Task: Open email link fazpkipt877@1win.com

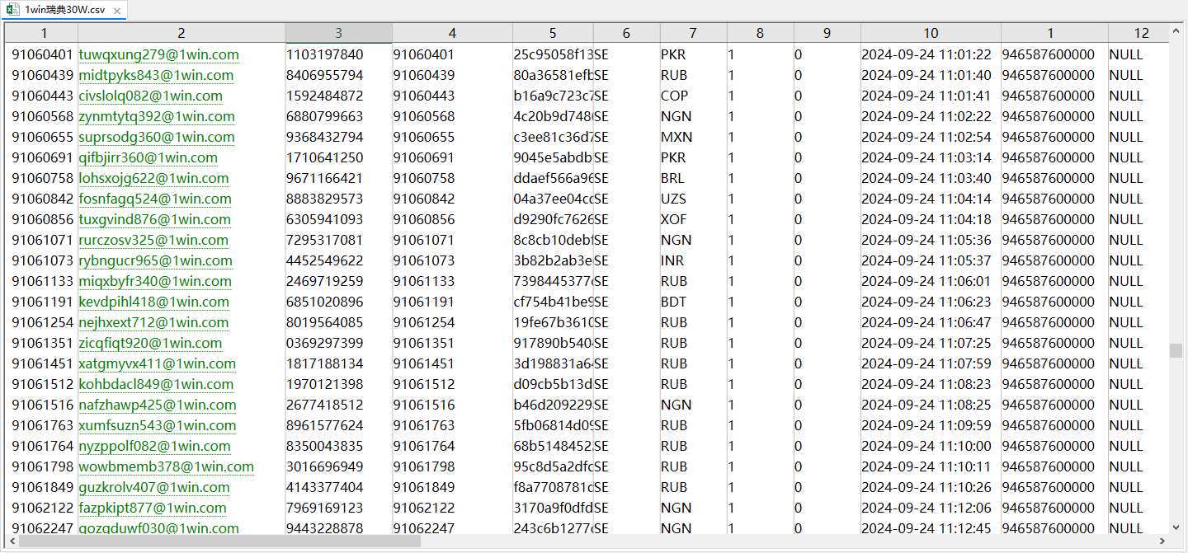Action: point(153,508)
